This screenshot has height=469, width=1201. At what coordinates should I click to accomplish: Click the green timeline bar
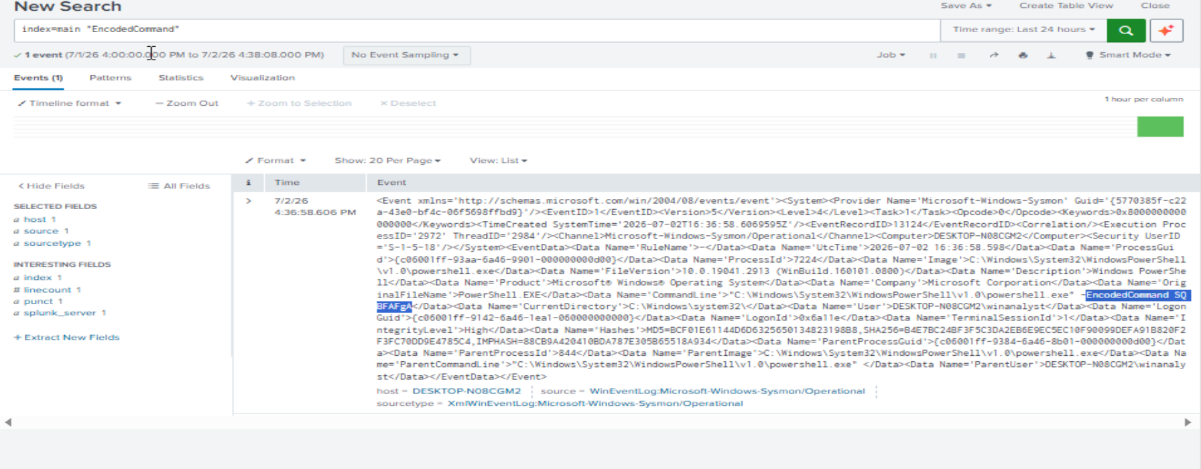pos(1160,127)
